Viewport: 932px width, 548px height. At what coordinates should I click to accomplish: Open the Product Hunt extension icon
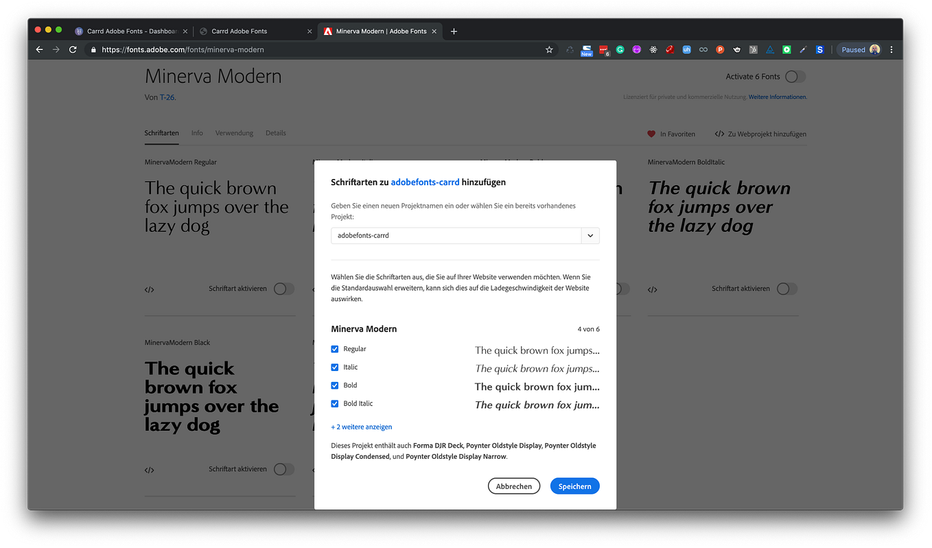(x=720, y=49)
